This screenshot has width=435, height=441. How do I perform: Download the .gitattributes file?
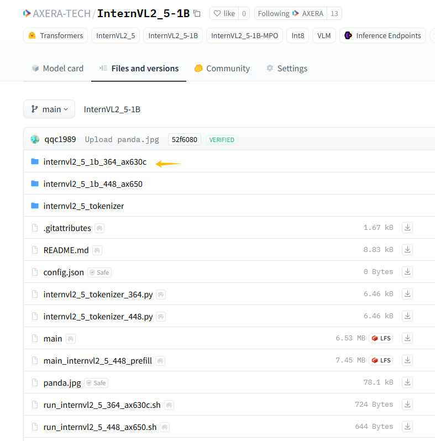pyautogui.click(x=407, y=228)
